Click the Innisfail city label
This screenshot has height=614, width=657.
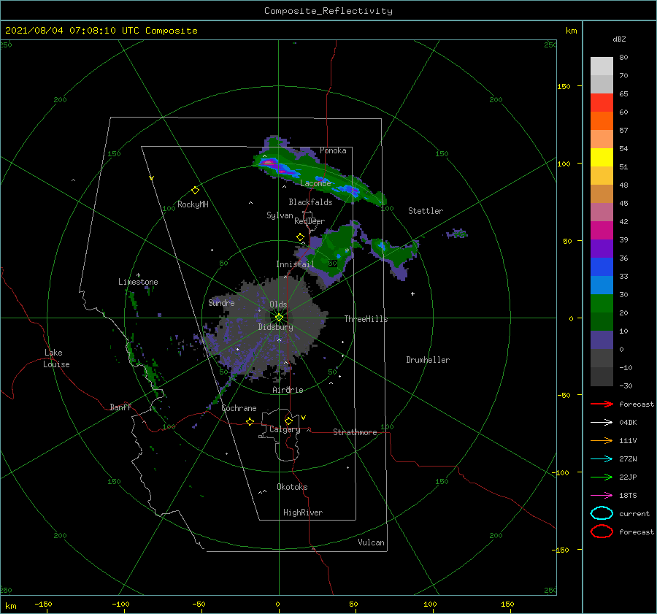point(295,264)
